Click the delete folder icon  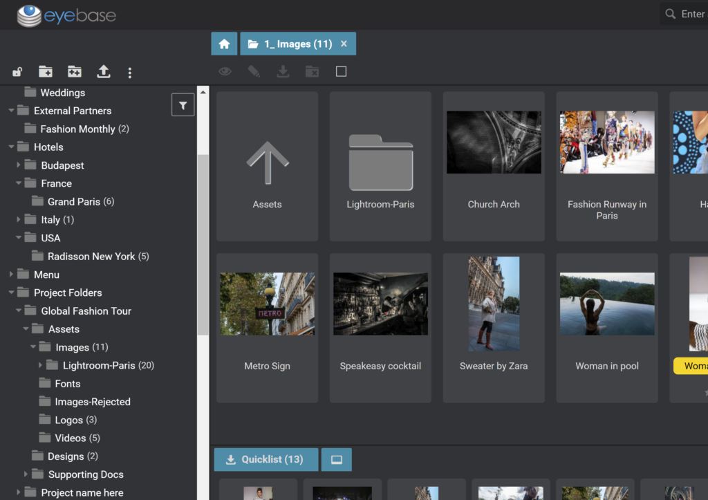(311, 71)
